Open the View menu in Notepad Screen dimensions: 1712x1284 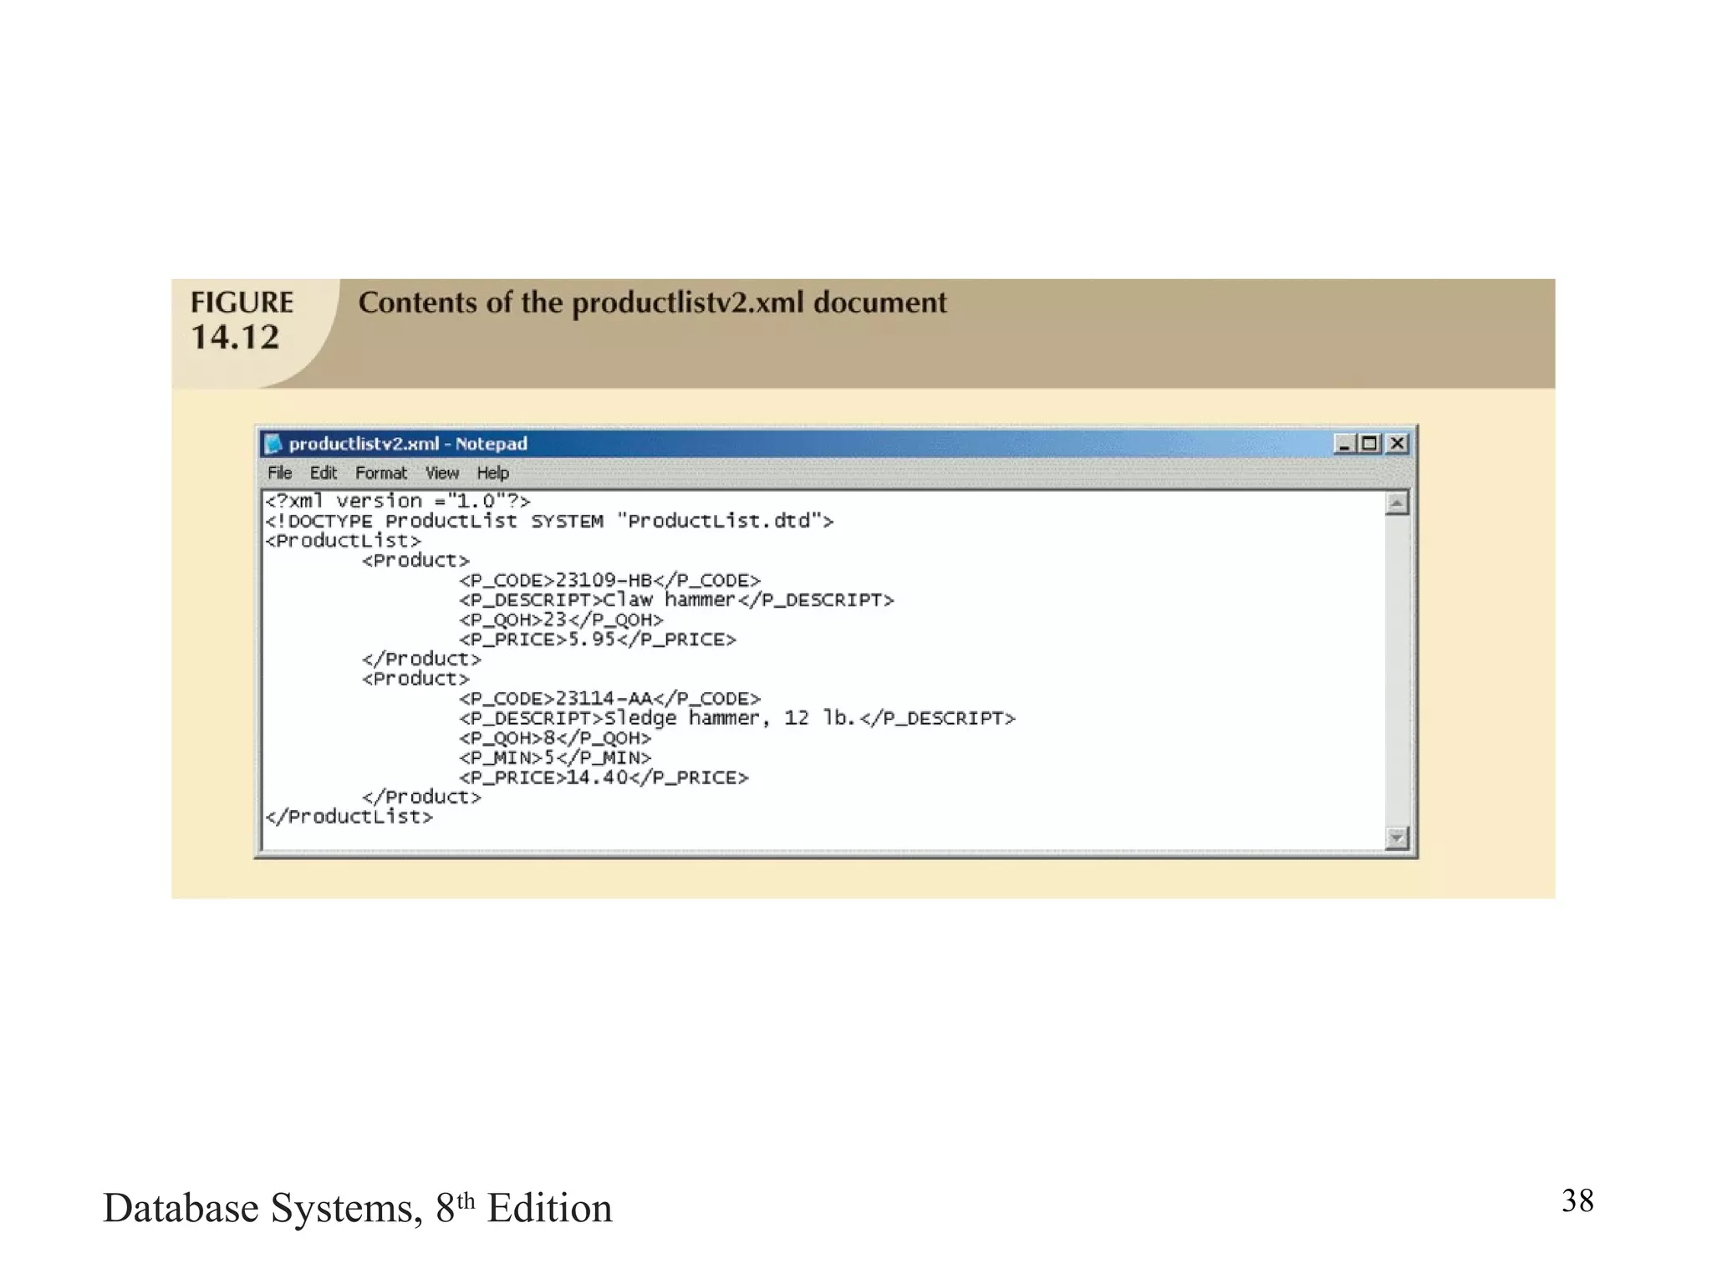tap(442, 473)
